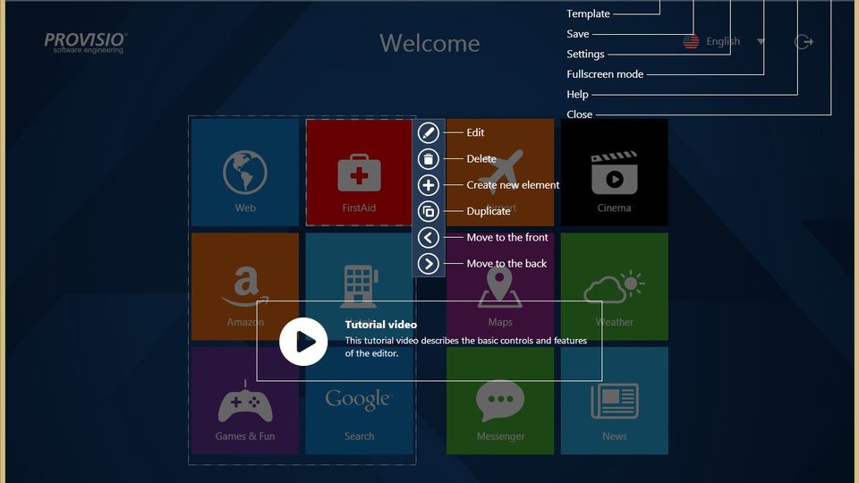The height and width of the screenshot is (483, 859).
Task: Open the Weather tile
Action: pos(614,286)
